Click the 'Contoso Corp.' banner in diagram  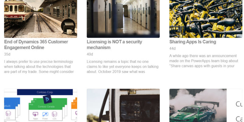(x=45, y=92)
